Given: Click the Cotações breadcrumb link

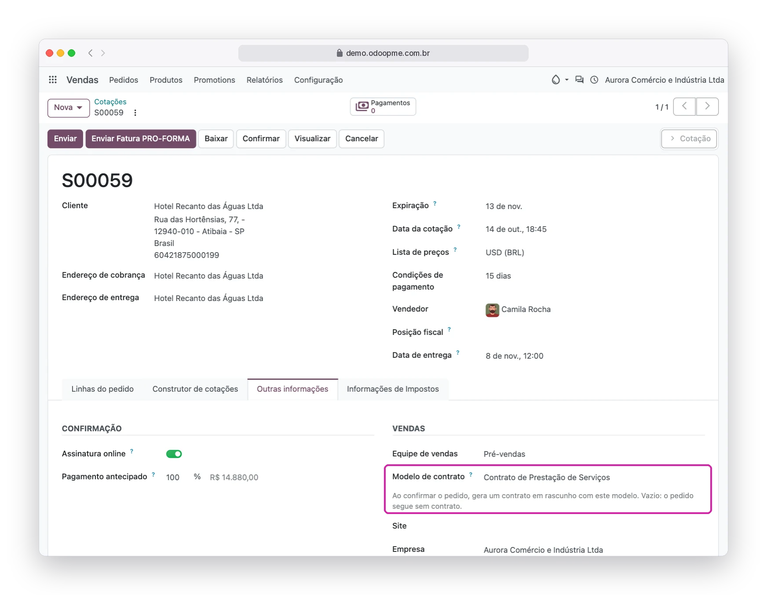Looking at the screenshot, I should [110, 102].
